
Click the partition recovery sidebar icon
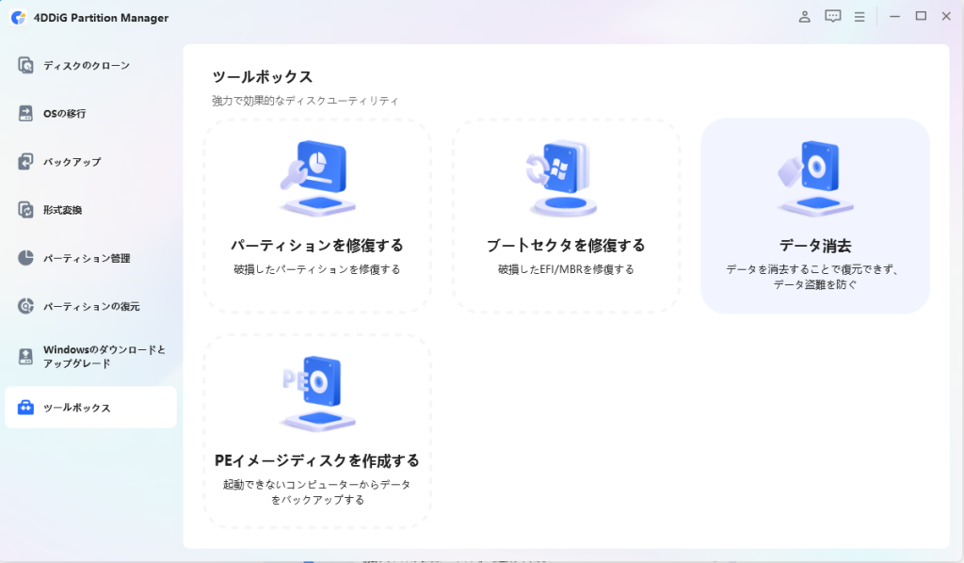pos(26,306)
